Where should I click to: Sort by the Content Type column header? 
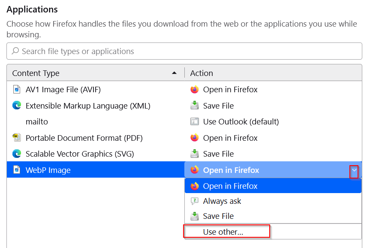96,73
